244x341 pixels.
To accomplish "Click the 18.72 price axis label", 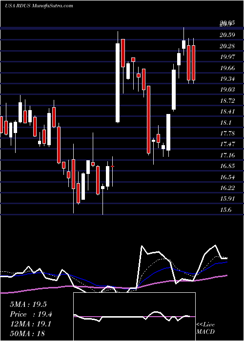I will (x=227, y=101).
